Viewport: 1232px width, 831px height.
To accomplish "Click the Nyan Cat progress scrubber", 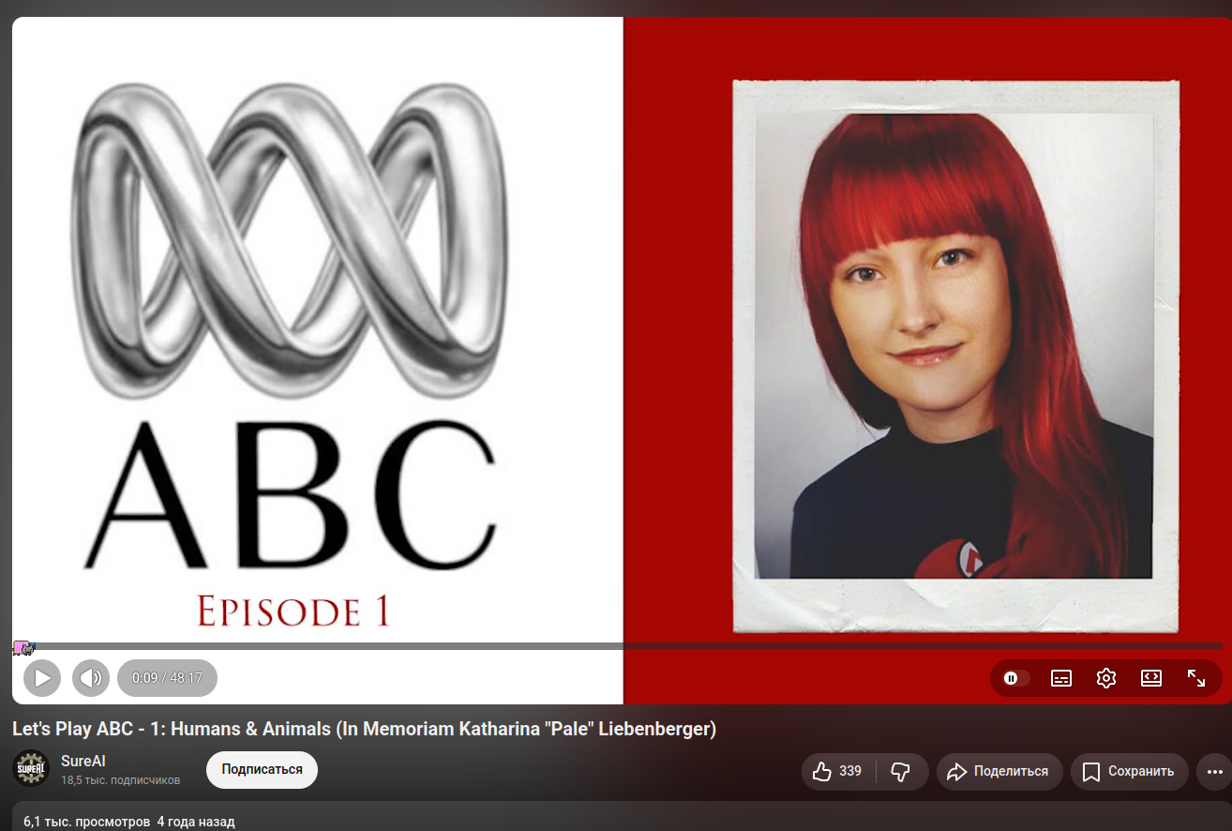I will [23, 647].
